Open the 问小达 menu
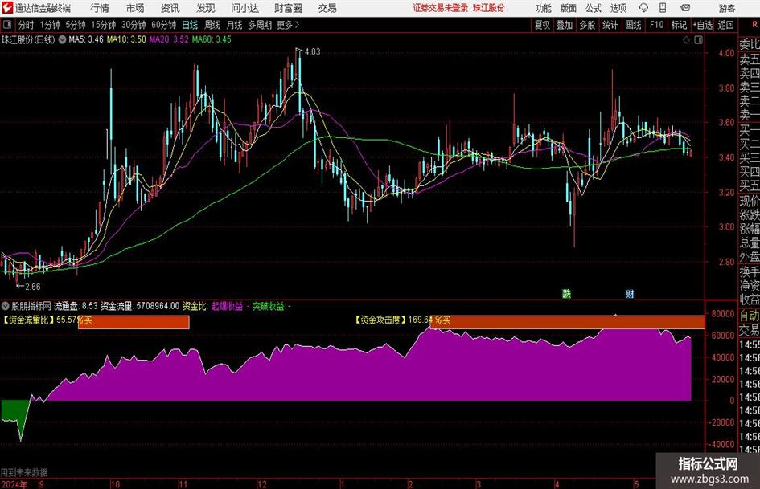The image size is (760, 489). pos(244,8)
